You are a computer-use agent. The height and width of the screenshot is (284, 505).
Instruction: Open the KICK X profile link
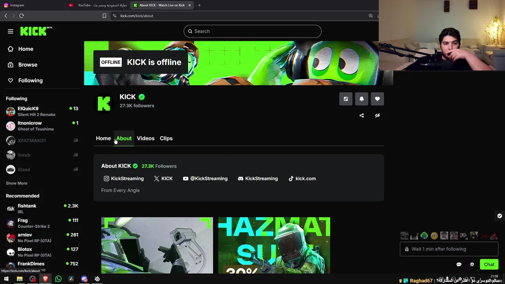163,179
